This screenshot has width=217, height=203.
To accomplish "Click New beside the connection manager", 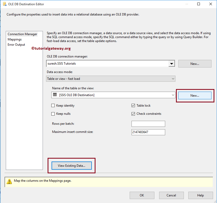I will 195,64.
